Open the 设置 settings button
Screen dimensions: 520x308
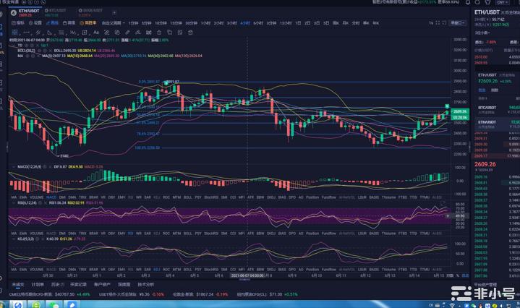pos(35,23)
